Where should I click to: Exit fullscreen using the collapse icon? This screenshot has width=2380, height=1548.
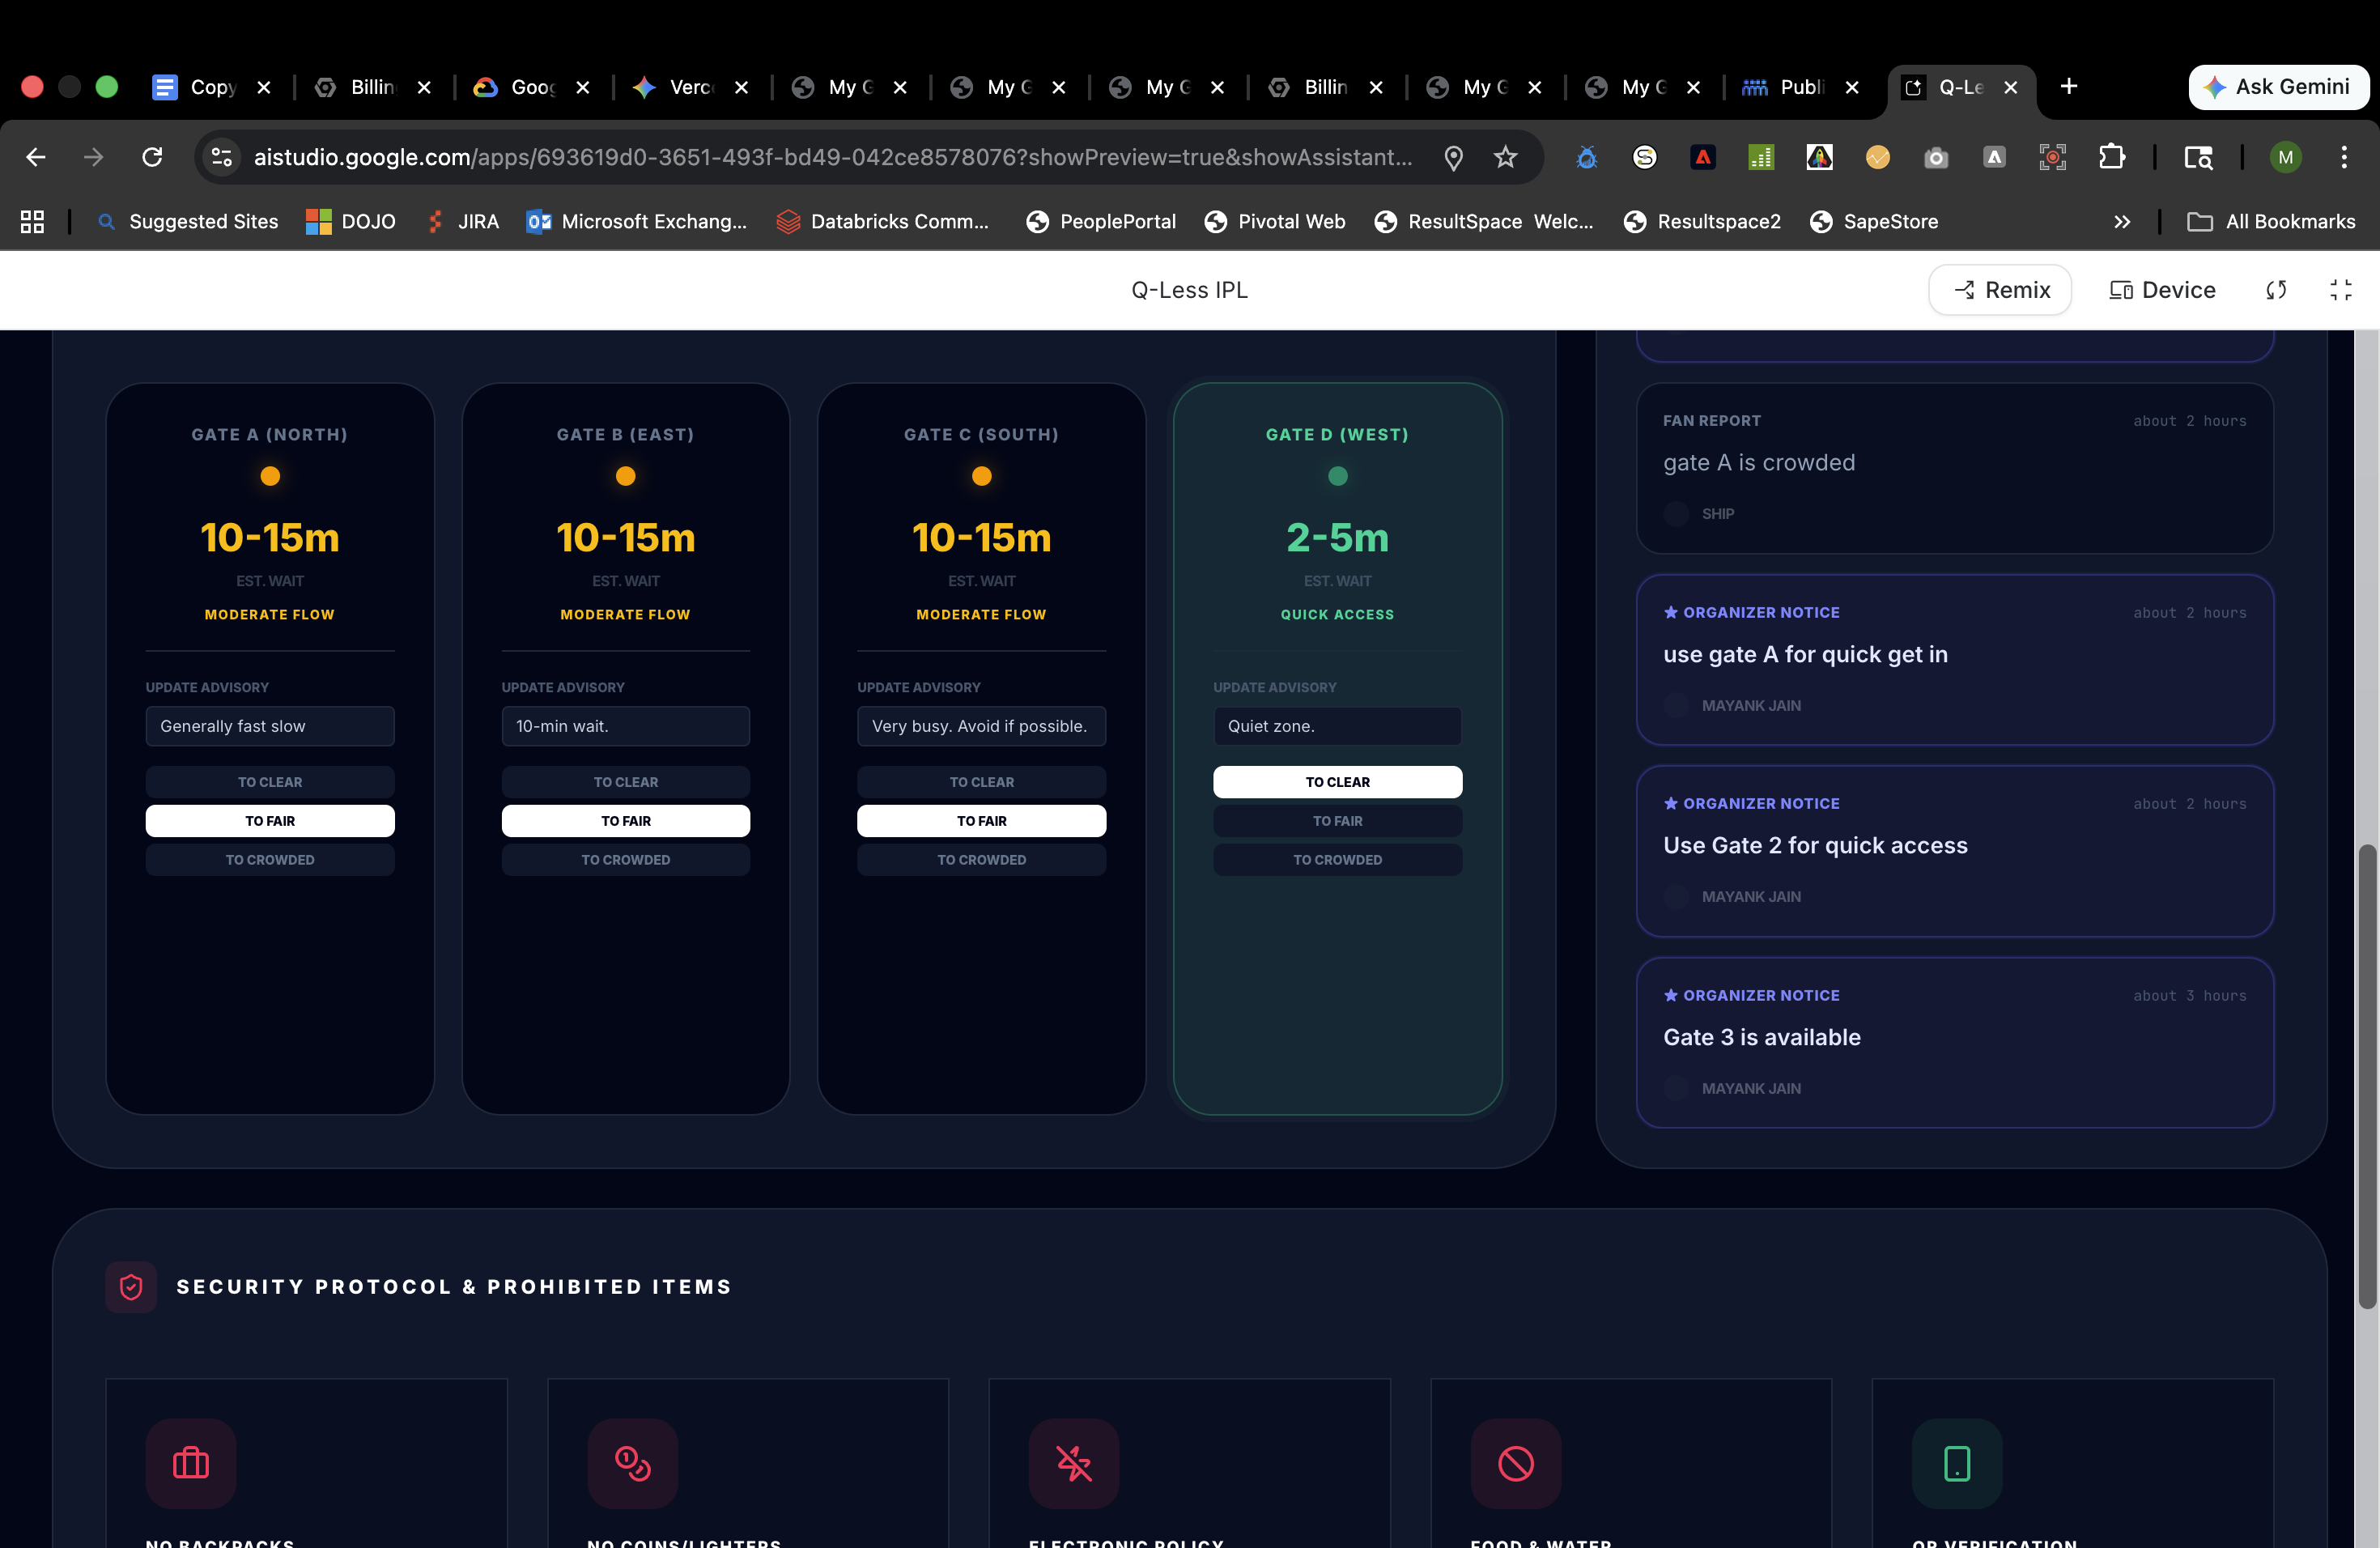pos(2341,290)
